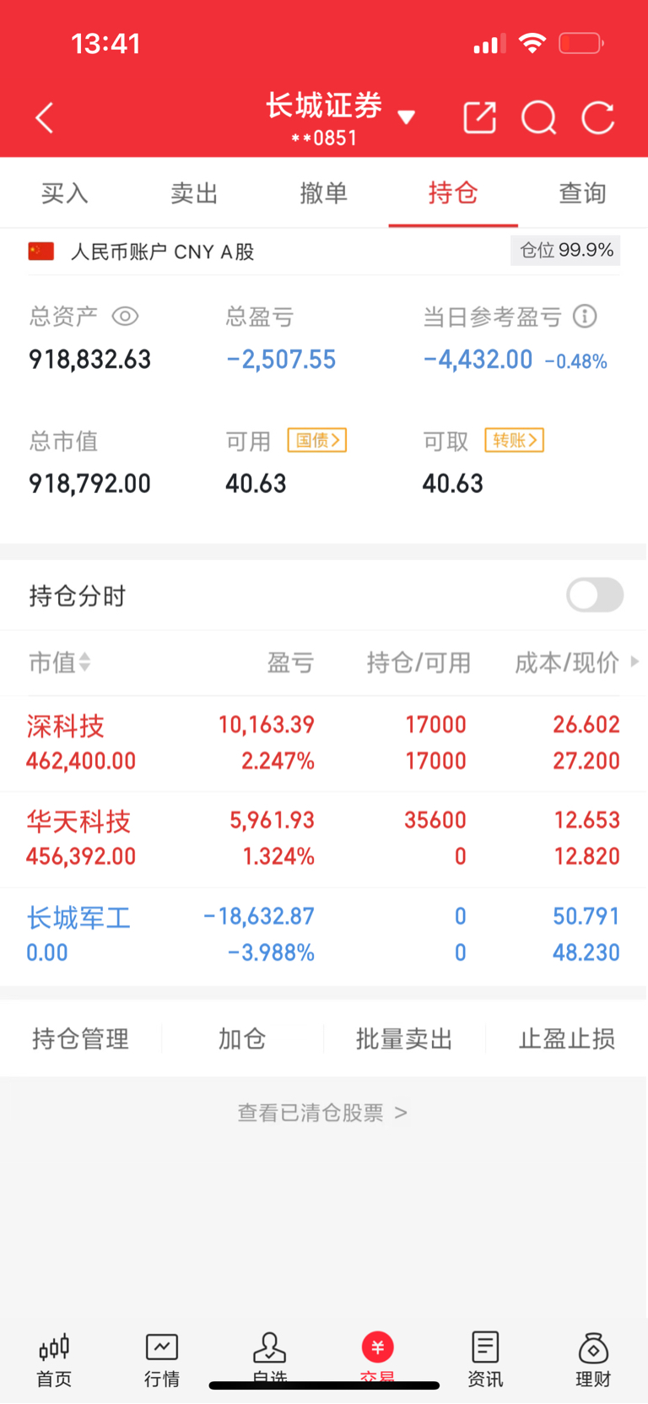Screen dimensions: 648x1404
Task: Switch to the 买入 tab
Action: [x=65, y=193]
